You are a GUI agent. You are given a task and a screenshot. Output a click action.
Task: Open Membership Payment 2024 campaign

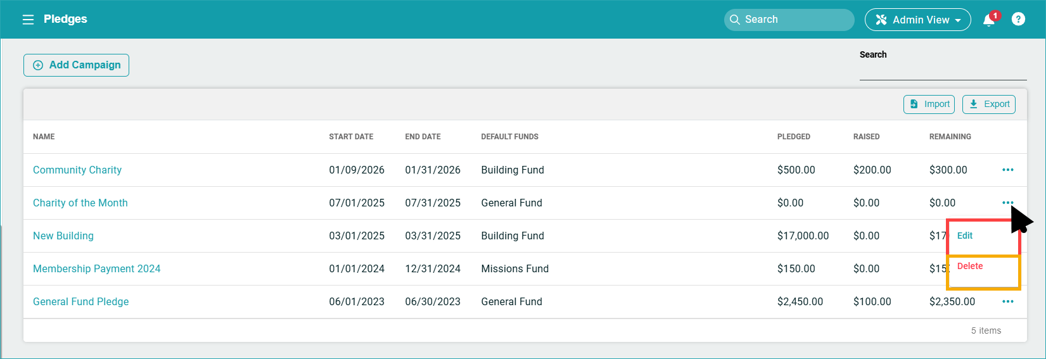[x=97, y=268]
